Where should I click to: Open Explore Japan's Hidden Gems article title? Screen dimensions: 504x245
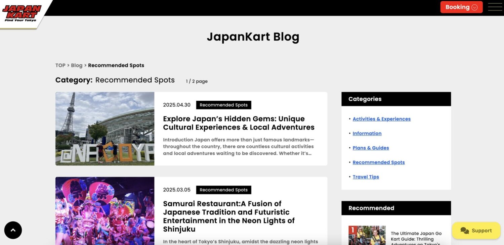pos(239,123)
